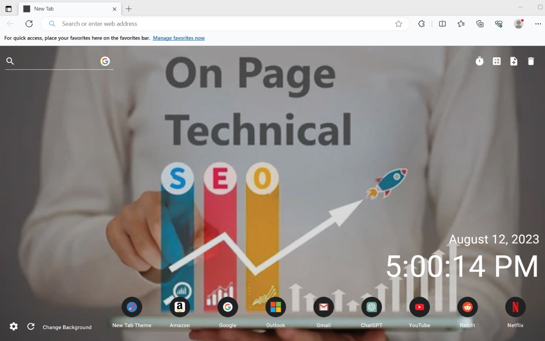Click the magnifier icon in page search
Viewport: 545px width, 341px height.
point(10,61)
